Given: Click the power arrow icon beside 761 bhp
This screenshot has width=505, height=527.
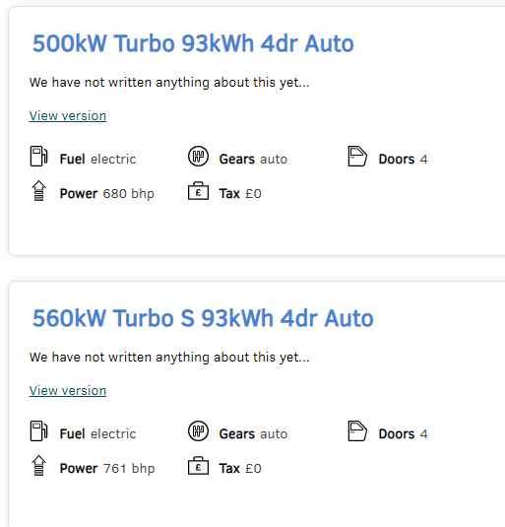Looking at the screenshot, I should [x=39, y=466].
